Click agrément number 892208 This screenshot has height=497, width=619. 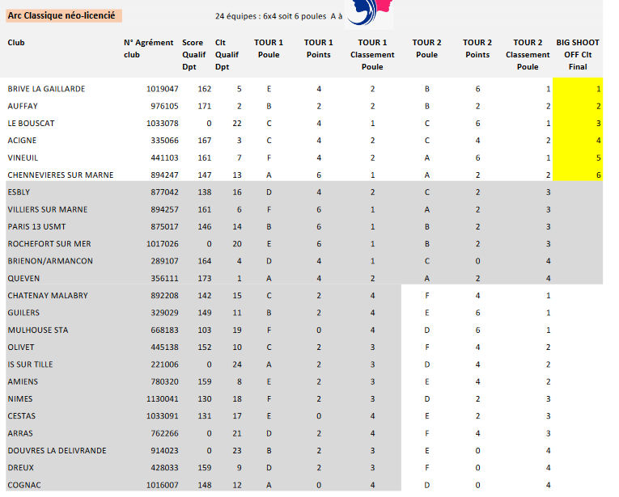pyautogui.click(x=164, y=296)
